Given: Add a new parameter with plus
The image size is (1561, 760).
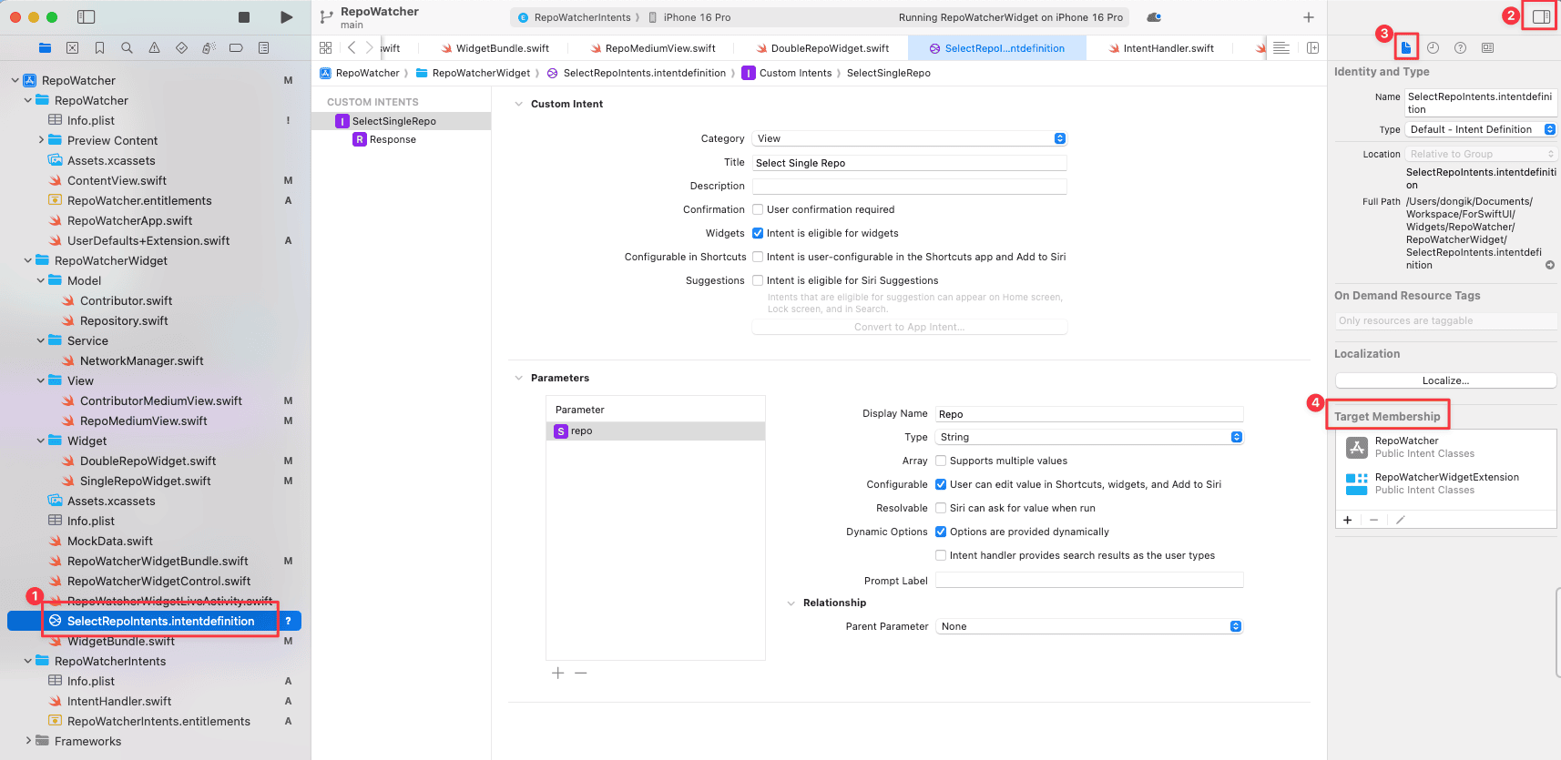Looking at the screenshot, I should (557, 673).
